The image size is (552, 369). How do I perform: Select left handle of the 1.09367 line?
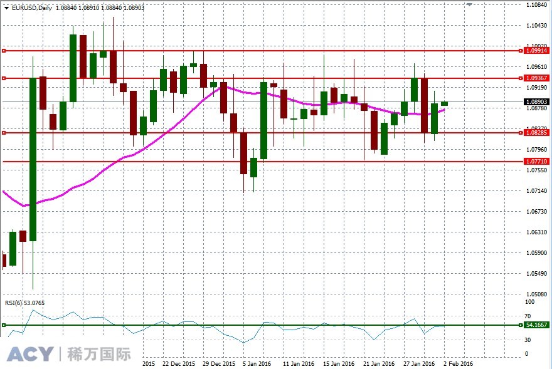click(x=4, y=78)
